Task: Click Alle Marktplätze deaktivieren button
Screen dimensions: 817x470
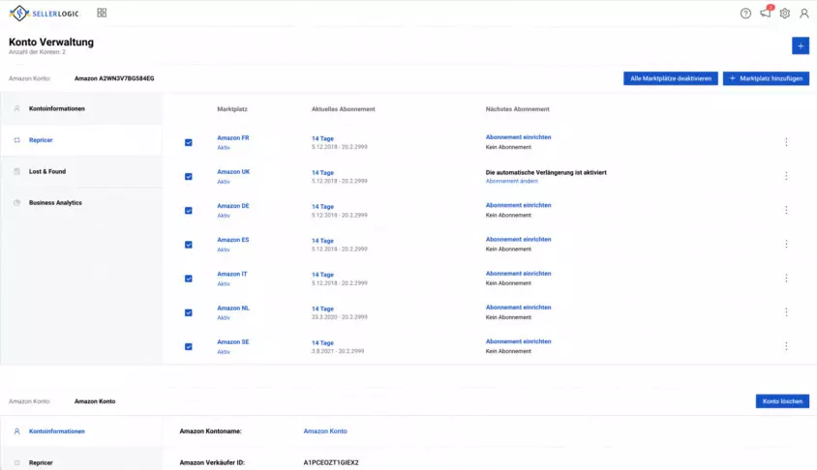Action: 671,78
